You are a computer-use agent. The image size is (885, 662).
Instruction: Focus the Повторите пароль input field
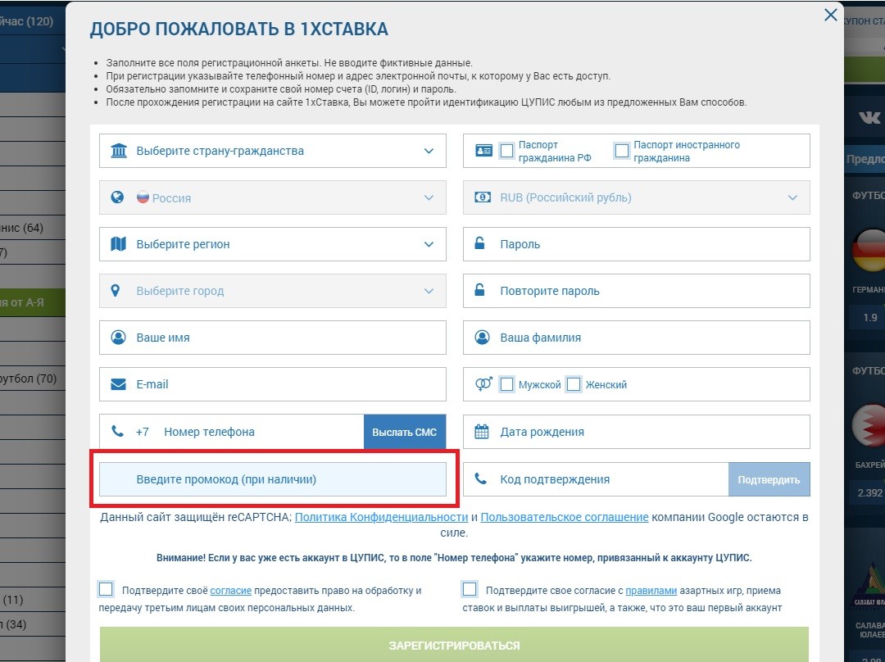(637, 291)
